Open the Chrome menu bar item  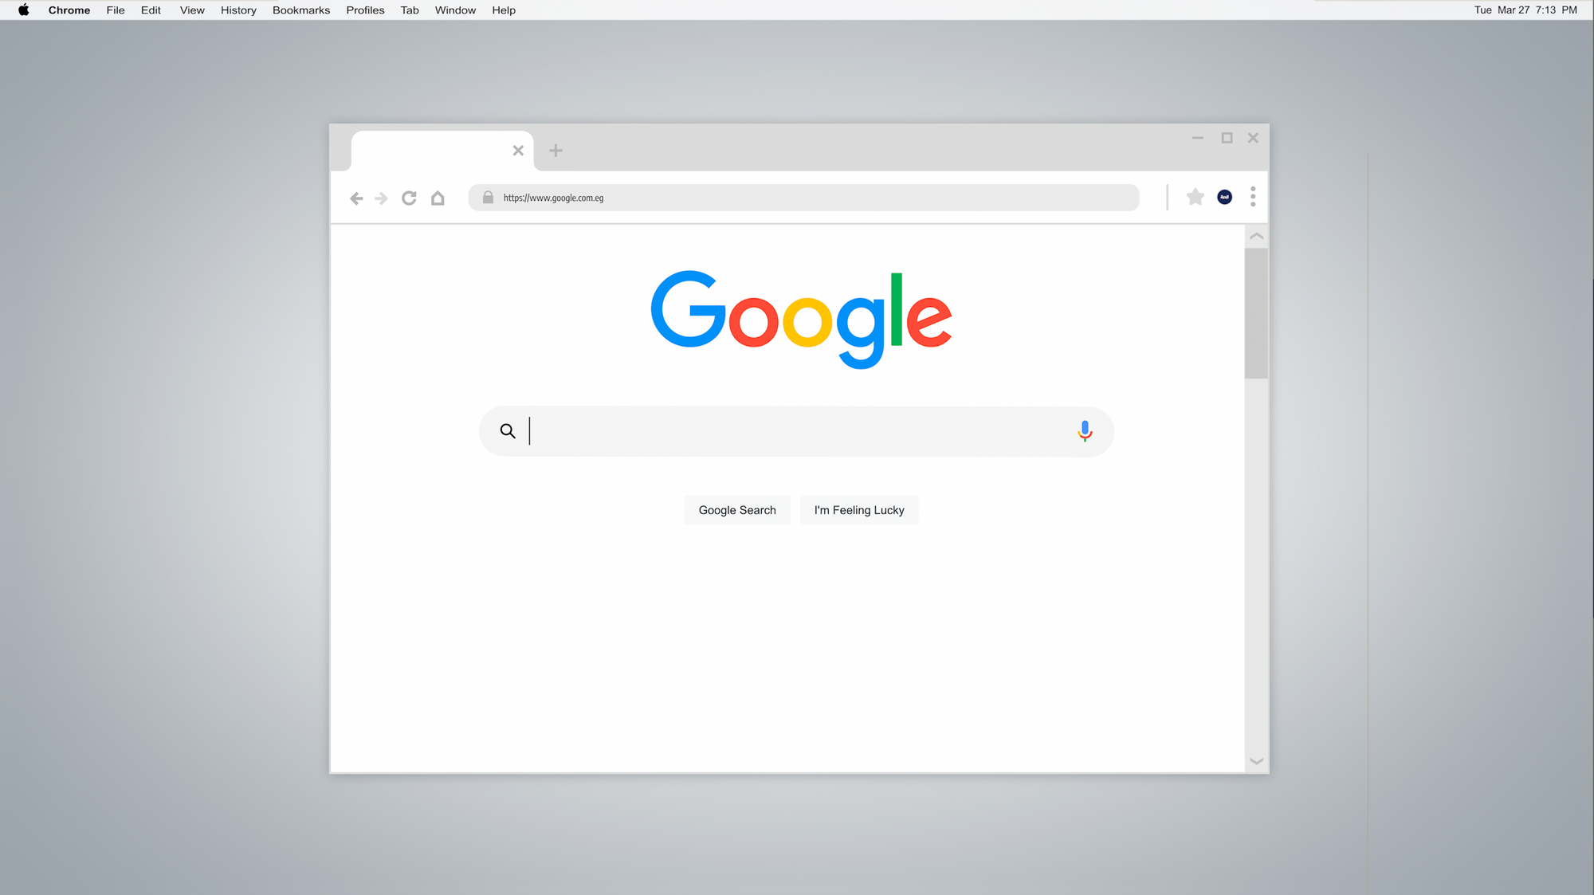point(68,10)
